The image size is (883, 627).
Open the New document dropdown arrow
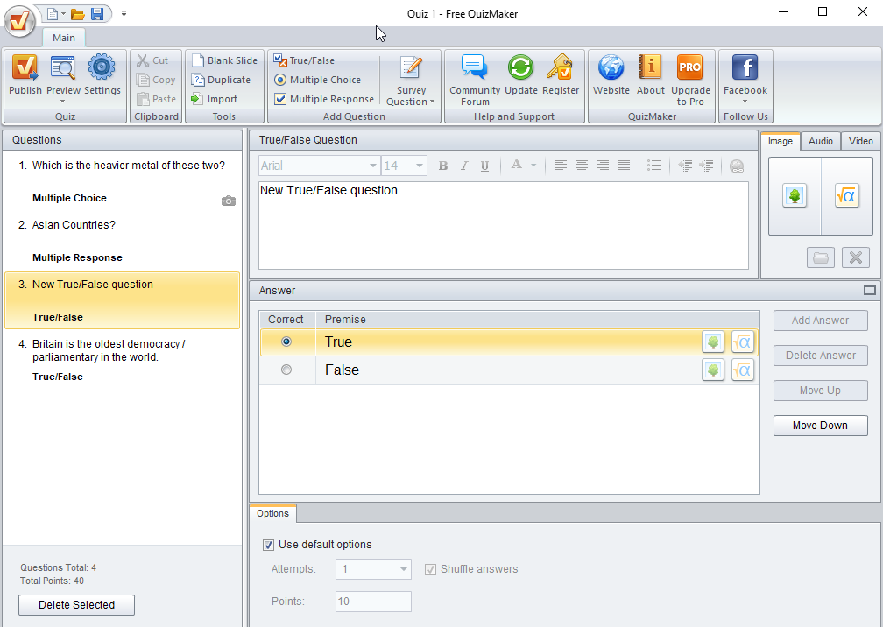[63, 13]
